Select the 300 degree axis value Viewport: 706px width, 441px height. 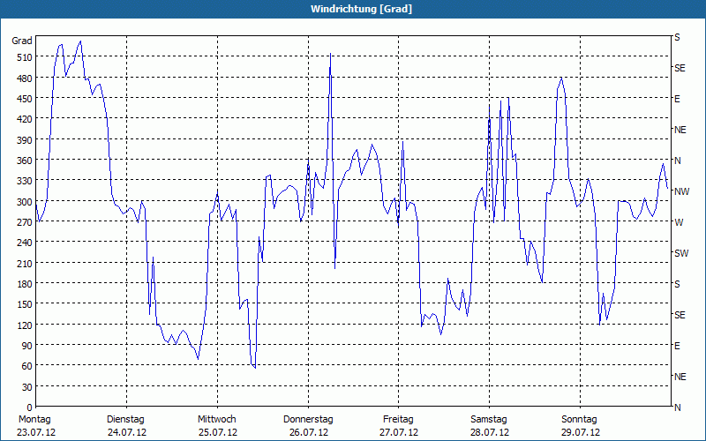[26, 202]
